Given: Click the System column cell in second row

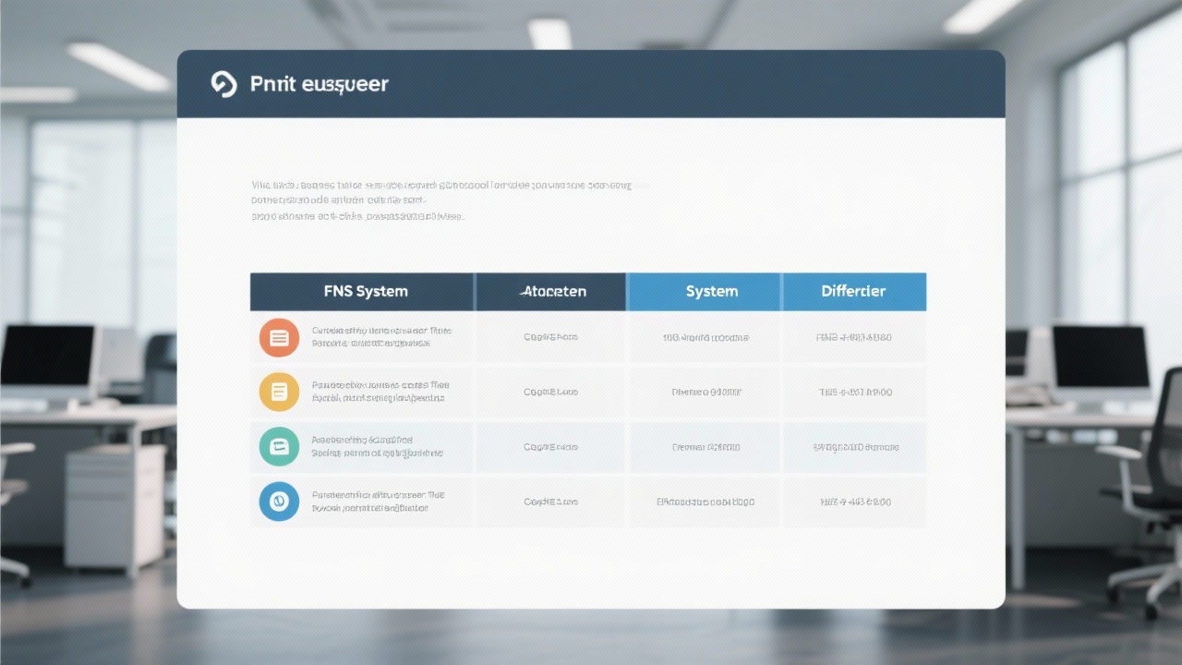Looking at the screenshot, I should [x=706, y=392].
